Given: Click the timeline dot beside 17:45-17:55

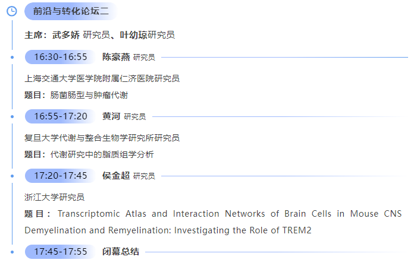Looking at the screenshot, I should coord(12,252).
